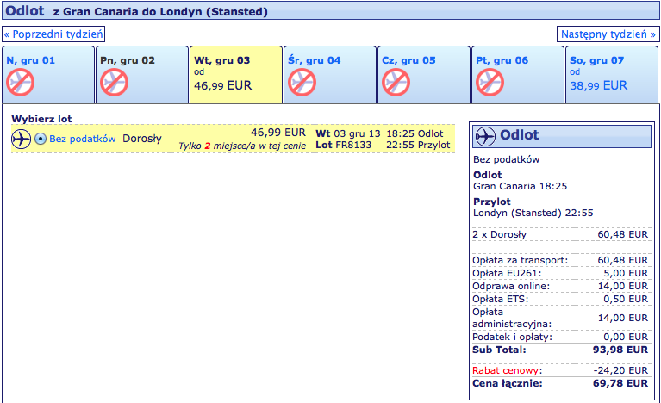
Task: Select the Cz, gru 05 date tab
Action: coord(424,75)
